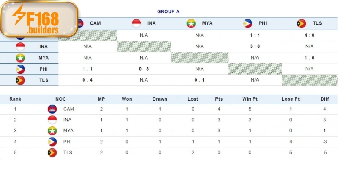The height and width of the screenshot is (169, 338).
Task: Click the MYA vs TLS 1 : 0 result
Action: click(x=310, y=57)
